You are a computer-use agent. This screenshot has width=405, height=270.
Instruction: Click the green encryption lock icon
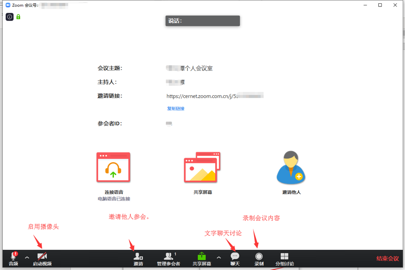(18, 17)
